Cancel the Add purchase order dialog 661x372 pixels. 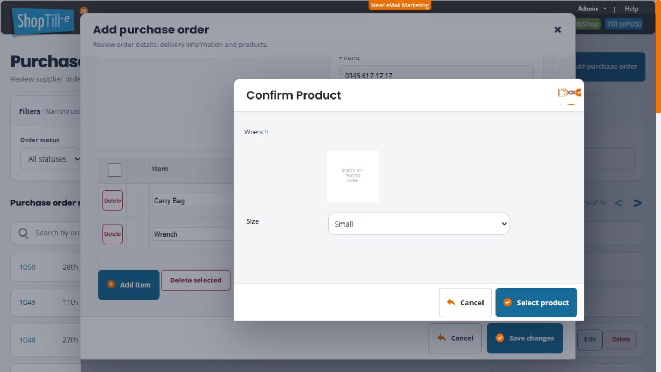pos(455,338)
